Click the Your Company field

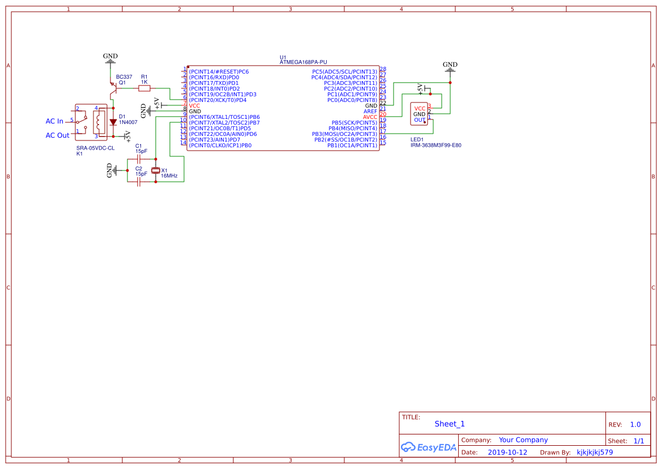click(523, 440)
